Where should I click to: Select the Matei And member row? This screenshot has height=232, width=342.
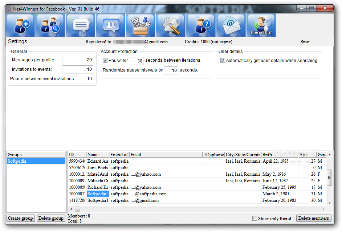(197, 174)
